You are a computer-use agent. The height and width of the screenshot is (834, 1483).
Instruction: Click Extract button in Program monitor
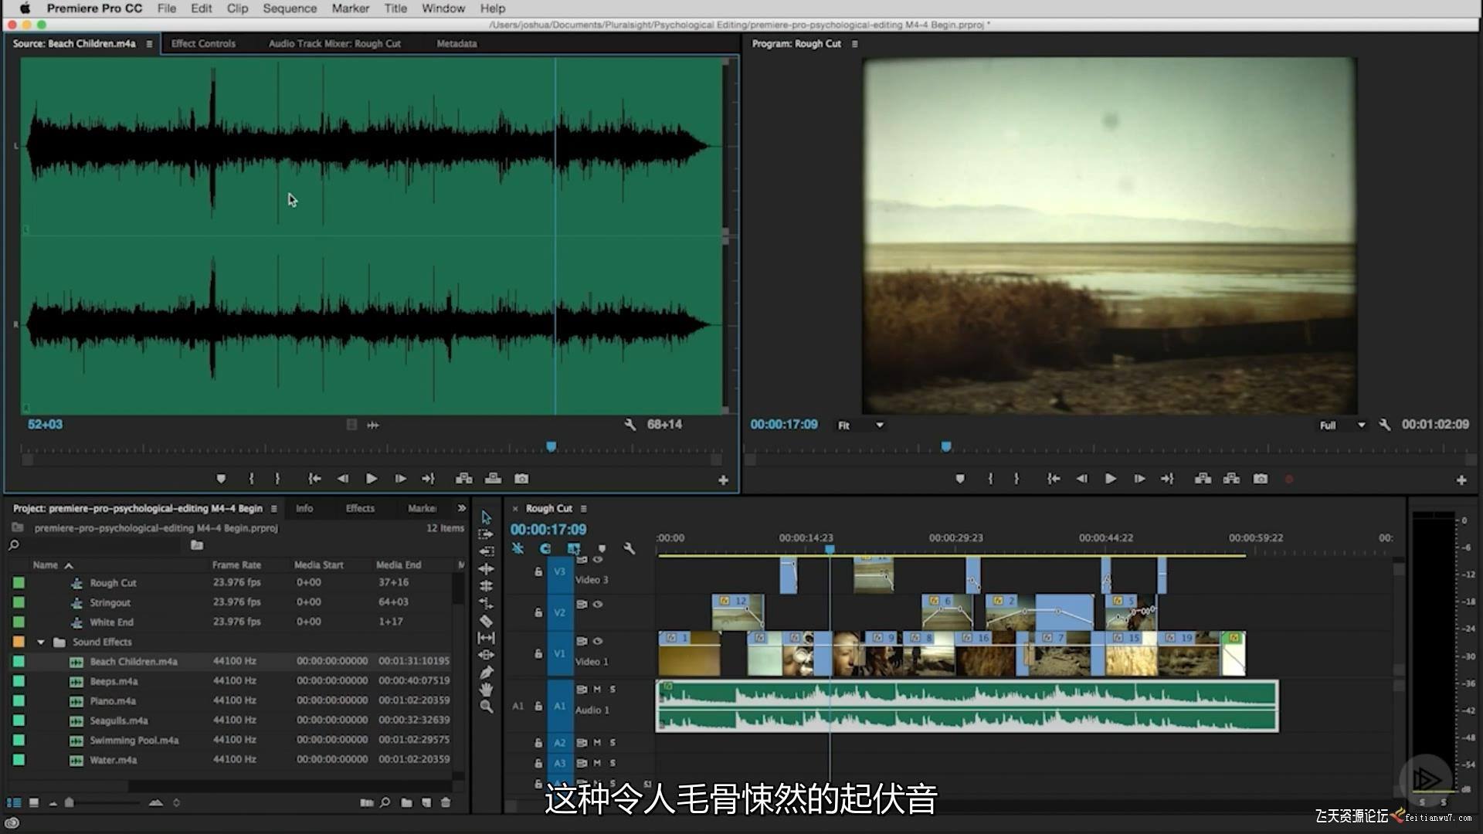[1231, 479]
